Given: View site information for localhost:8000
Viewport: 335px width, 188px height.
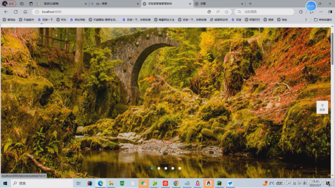Looking at the screenshot, I should (x=37, y=12).
